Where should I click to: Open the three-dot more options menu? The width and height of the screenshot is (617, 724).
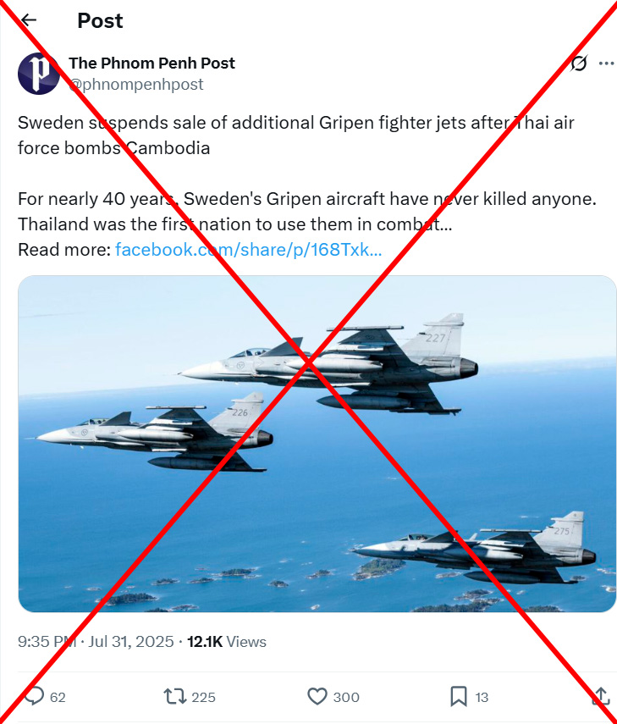coord(606,64)
